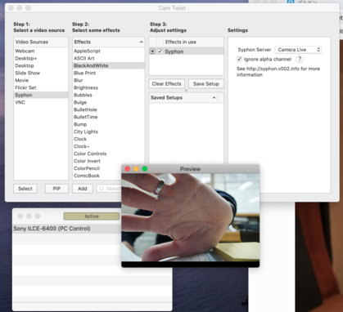Remove Syphon effect with the x icon
This screenshot has height=312, width=343.
click(152, 51)
